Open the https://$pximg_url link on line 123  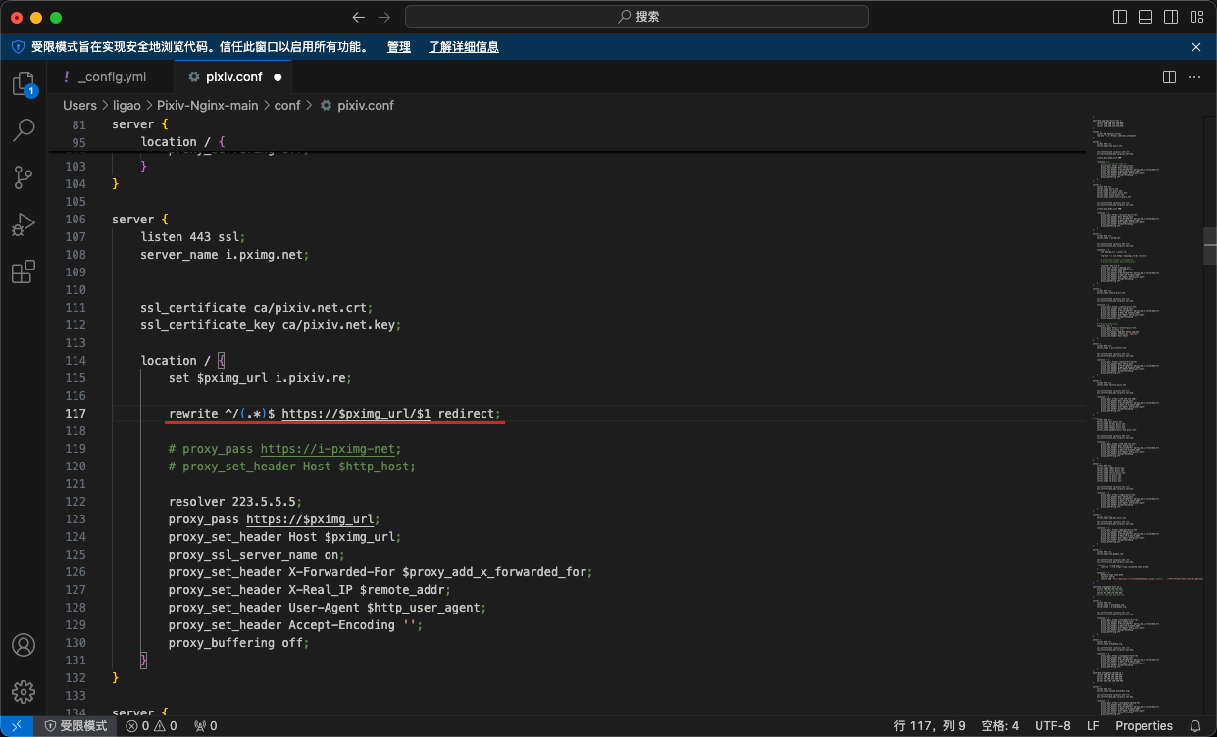[x=309, y=519]
